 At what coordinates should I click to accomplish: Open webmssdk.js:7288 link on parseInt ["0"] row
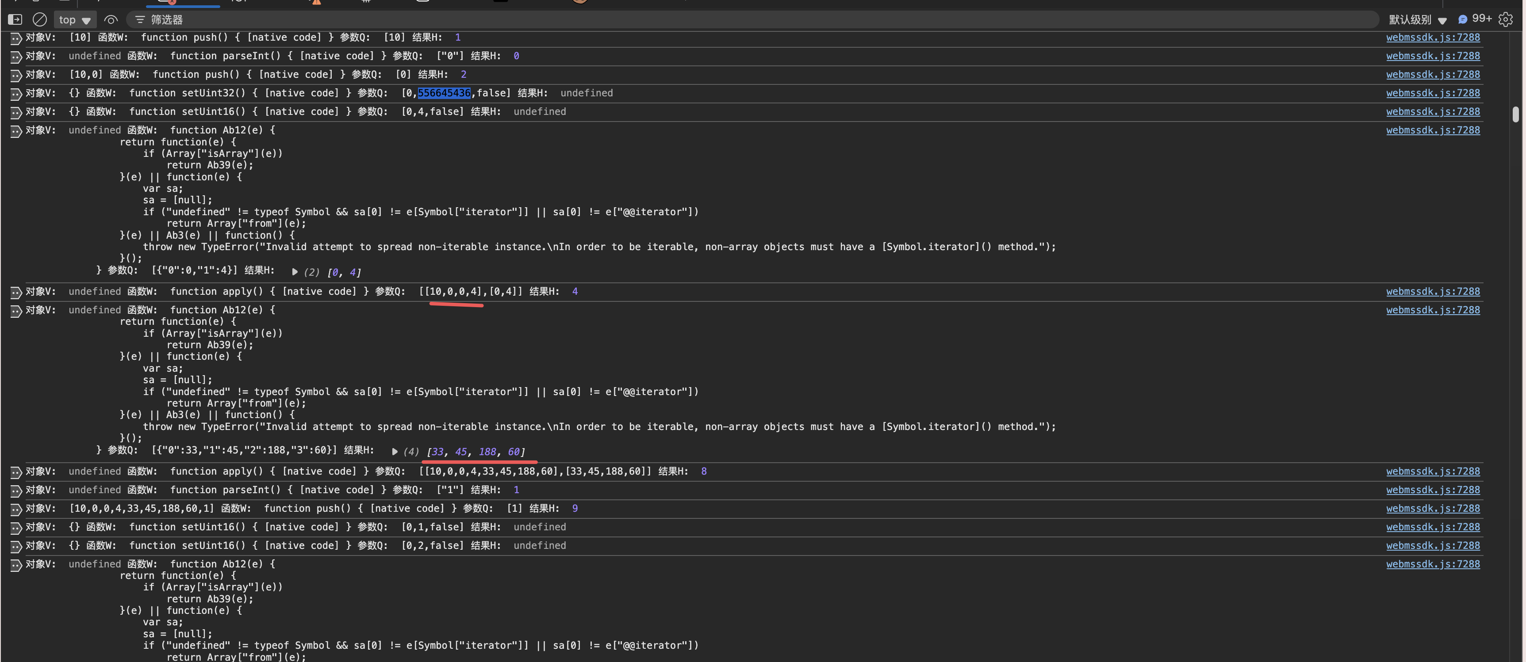click(x=1433, y=56)
